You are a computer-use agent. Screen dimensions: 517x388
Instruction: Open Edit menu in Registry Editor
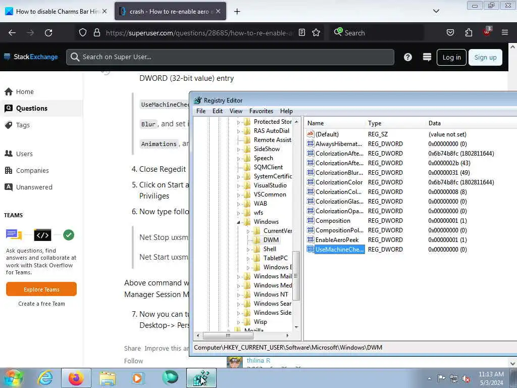click(217, 111)
